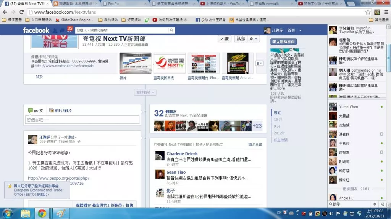Open the 相片 photos thumbnail
The height and width of the screenshot is (219, 391).
pos(136,63)
